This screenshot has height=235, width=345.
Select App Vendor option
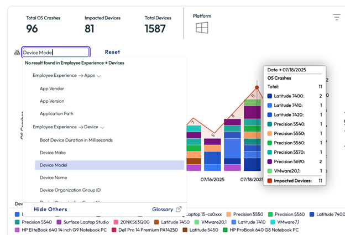(x=52, y=88)
